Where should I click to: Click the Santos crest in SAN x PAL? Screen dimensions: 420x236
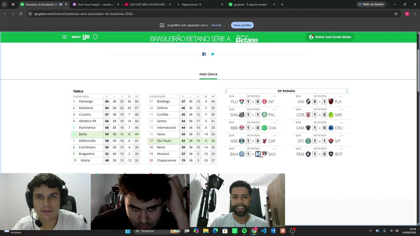(x=241, y=115)
